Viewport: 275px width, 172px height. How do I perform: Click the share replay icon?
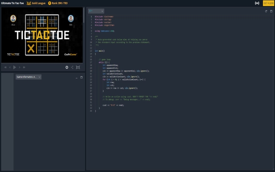(x=72, y=67)
